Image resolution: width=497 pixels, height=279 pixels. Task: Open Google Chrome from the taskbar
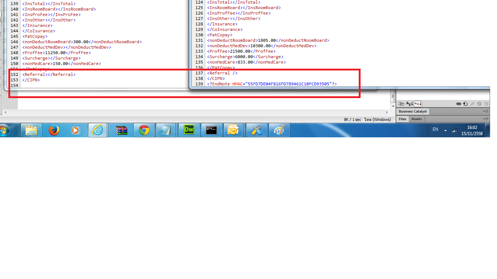pos(144,130)
